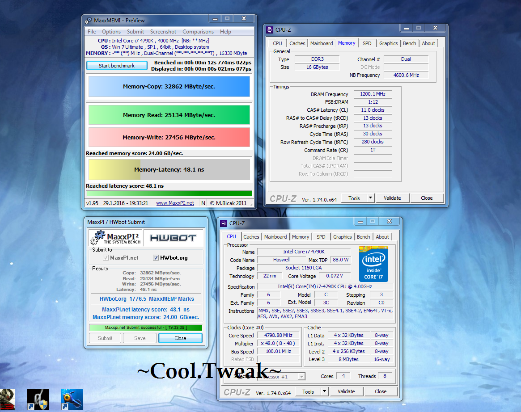Viewport: 521px width, 412px height.
Task: Click the HWBOT logo banner
Action: click(x=173, y=238)
